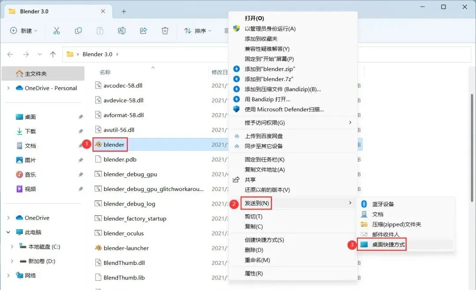Open 发送到(N) submenu
The height and width of the screenshot is (290, 476).
(x=293, y=203)
